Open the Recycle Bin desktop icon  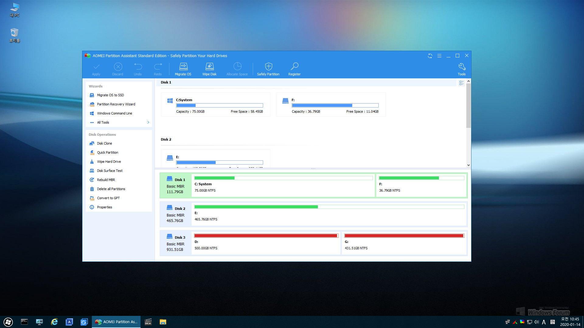click(15, 36)
